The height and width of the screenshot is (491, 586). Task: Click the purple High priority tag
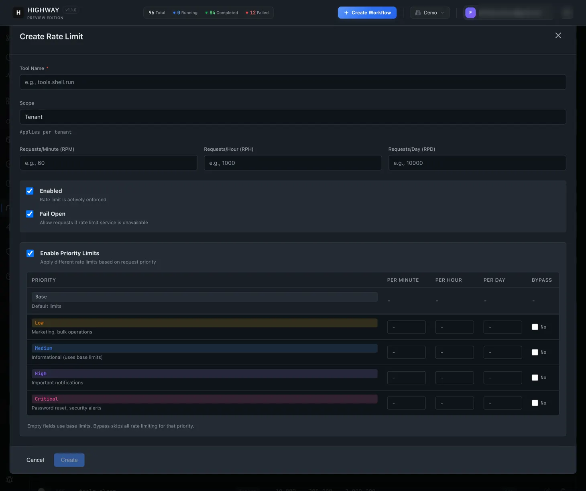(204, 374)
